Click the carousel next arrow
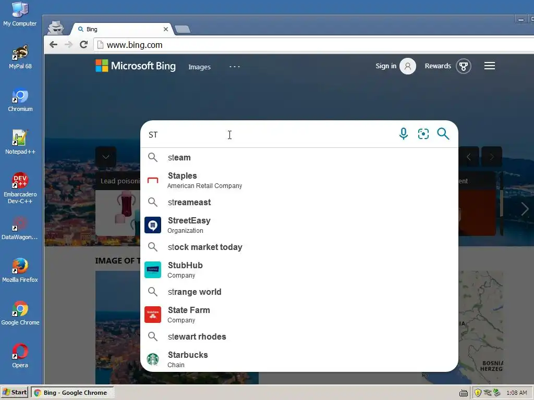 coord(492,157)
